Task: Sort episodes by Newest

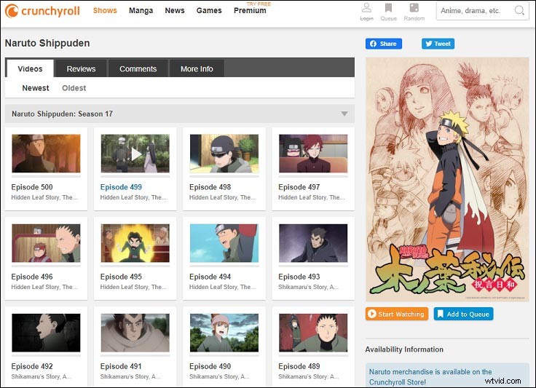Action: (36, 88)
